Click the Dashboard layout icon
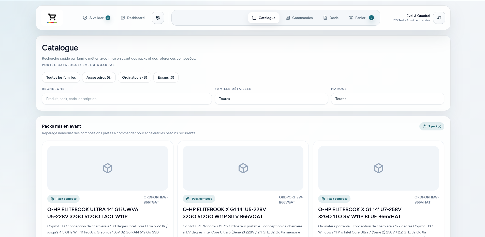The image size is (485, 237). 123,18
